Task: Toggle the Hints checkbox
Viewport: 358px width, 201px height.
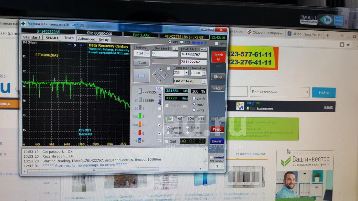Action: 217,44
